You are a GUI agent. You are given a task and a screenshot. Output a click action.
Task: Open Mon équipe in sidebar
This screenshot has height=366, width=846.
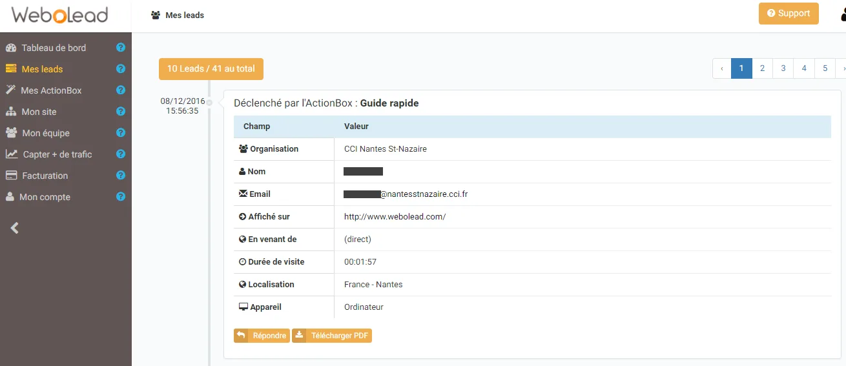click(x=46, y=133)
